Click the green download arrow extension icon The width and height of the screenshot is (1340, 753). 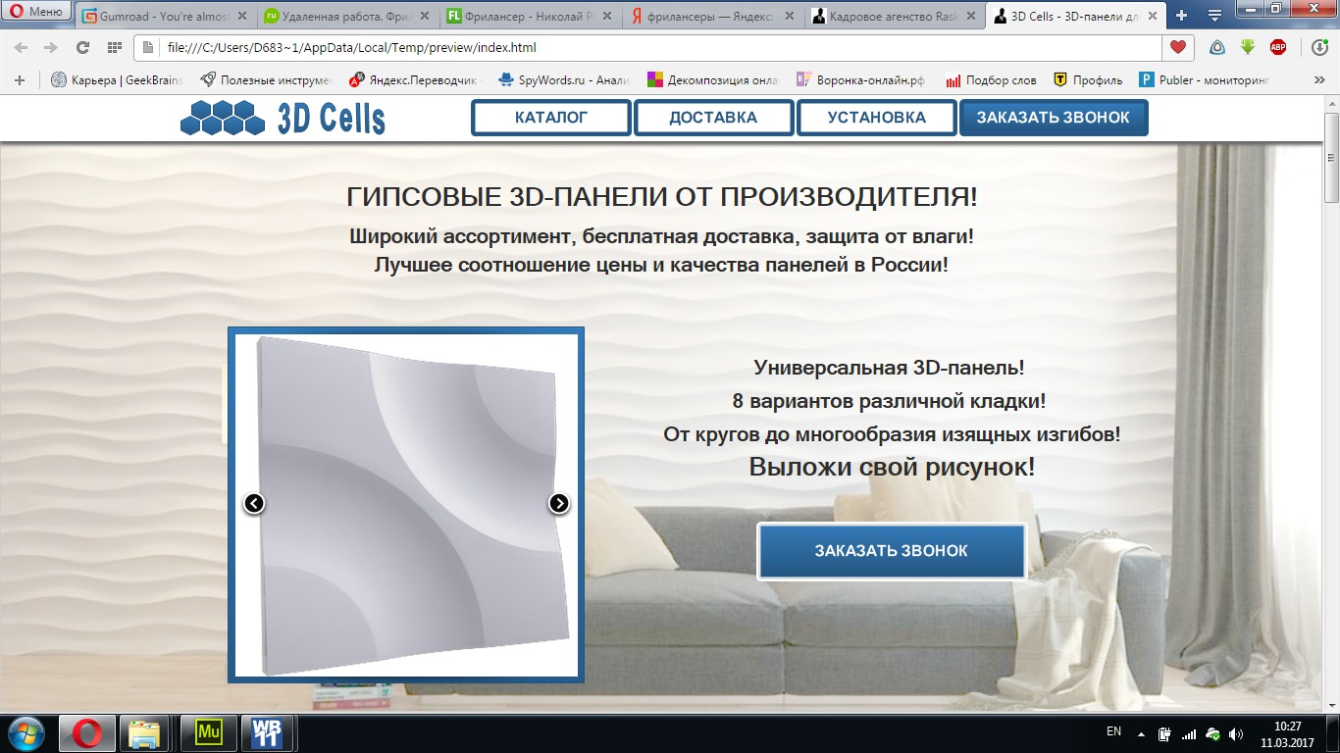point(1248,47)
